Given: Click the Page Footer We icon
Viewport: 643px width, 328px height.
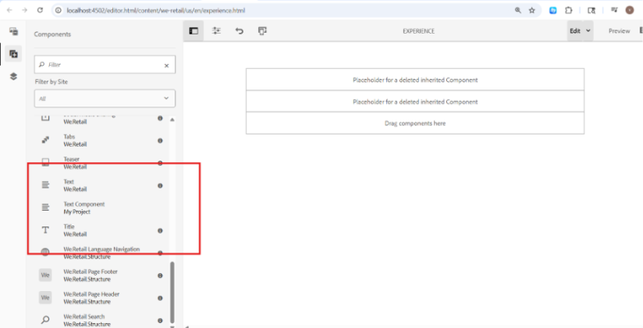Looking at the screenshot, I should (x=46, y=276).
